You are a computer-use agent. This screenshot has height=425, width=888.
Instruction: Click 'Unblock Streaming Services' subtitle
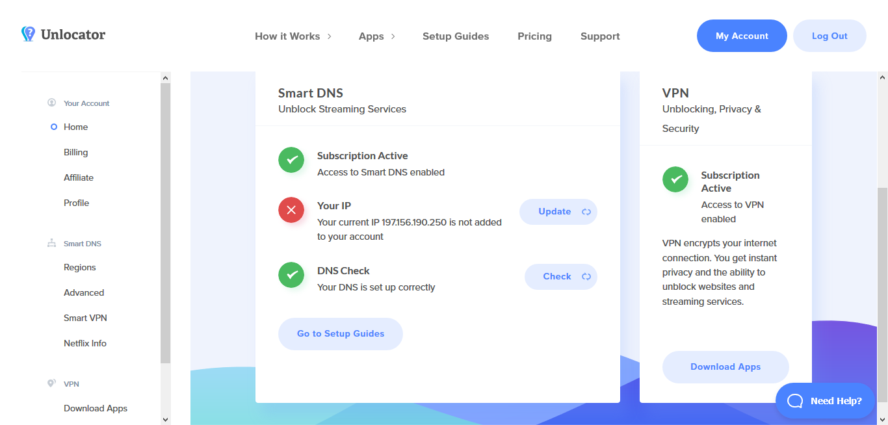click(x=342, y=109)
